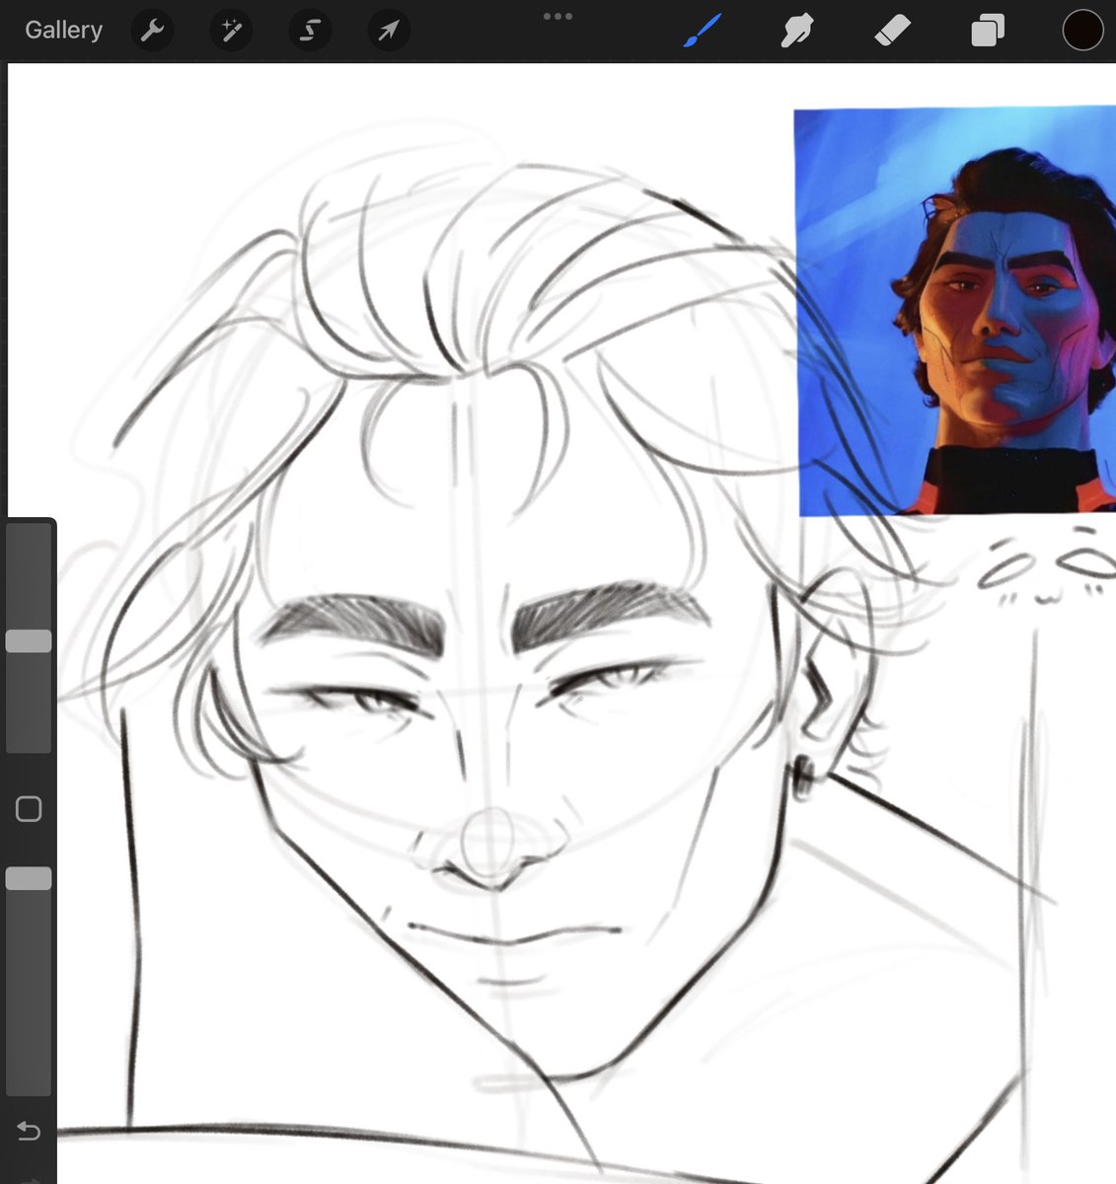Click the brush size slider handle
This screenshot has width=1116, height=1184.
29,641
